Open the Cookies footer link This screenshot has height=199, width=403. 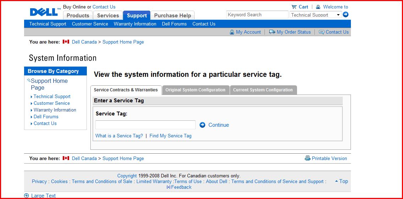59,182
